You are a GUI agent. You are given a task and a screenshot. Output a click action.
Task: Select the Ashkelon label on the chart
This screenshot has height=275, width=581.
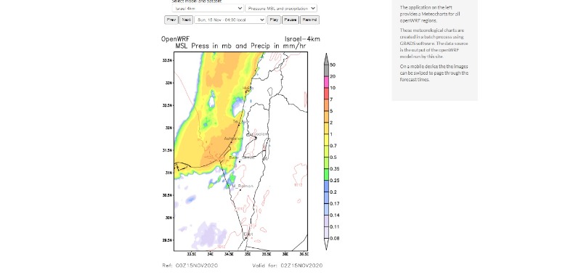pyautogui.click(x=233, y=139)
